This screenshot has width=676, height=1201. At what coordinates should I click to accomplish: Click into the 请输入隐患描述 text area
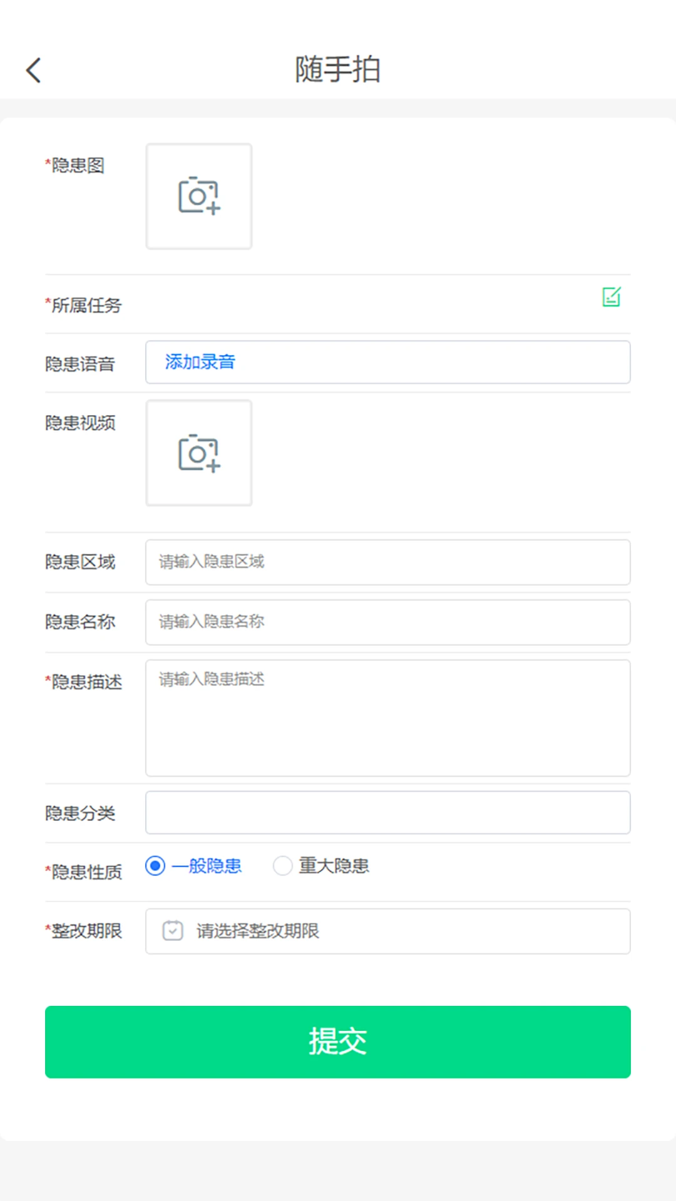(x=387, y=717)
